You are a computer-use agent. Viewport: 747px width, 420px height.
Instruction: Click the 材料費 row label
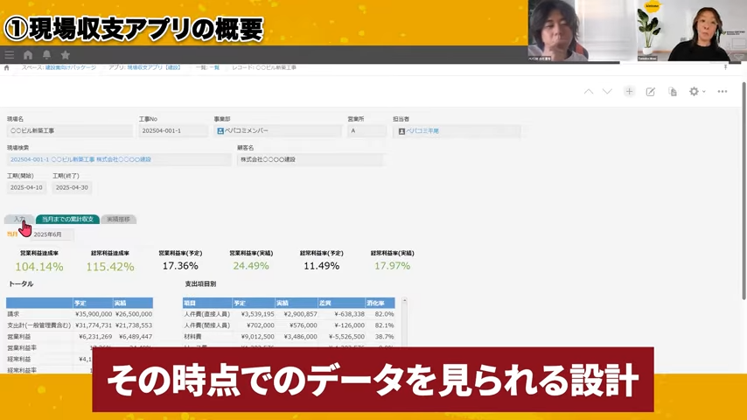(x=192, y=337)
